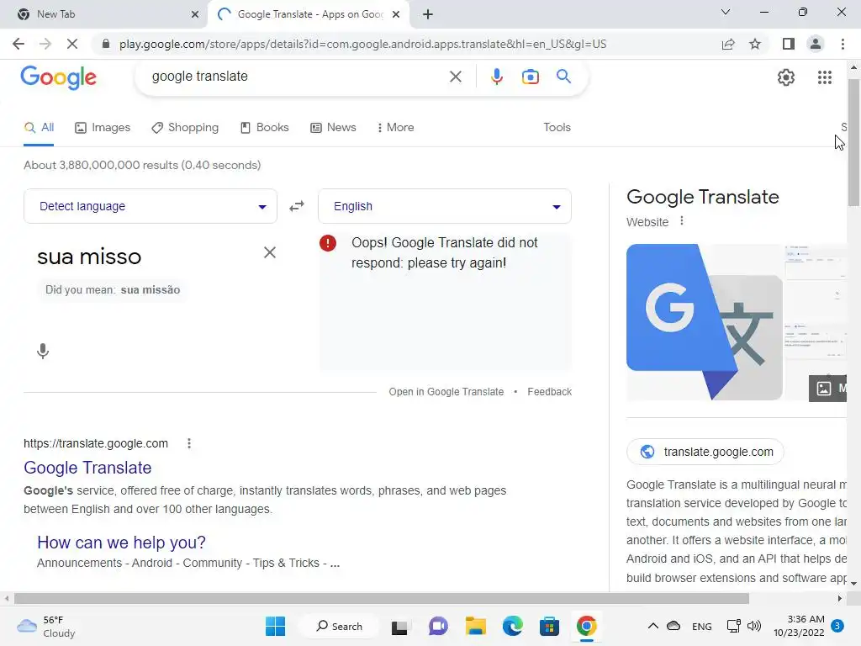Switch to the Images results tab

pyautogui.click(x=103, y=128)
